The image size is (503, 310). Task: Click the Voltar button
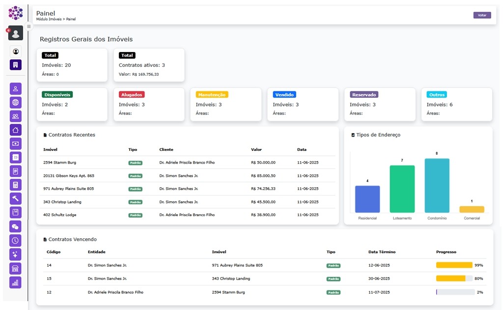click(x=482, y=15)
